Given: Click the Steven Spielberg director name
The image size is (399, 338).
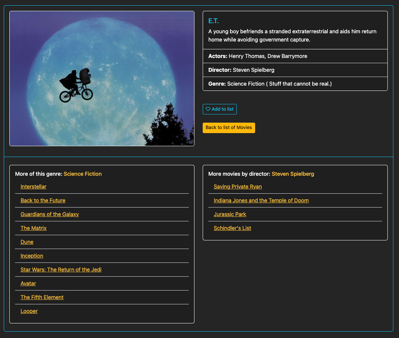Looking at the screenshot, I should 293,174.
